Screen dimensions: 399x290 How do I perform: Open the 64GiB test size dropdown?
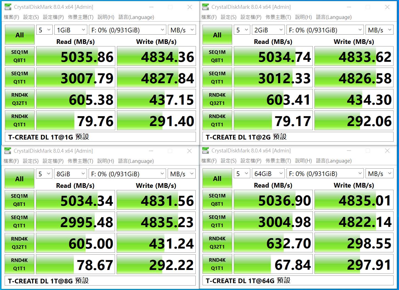(x=268, y=174)
